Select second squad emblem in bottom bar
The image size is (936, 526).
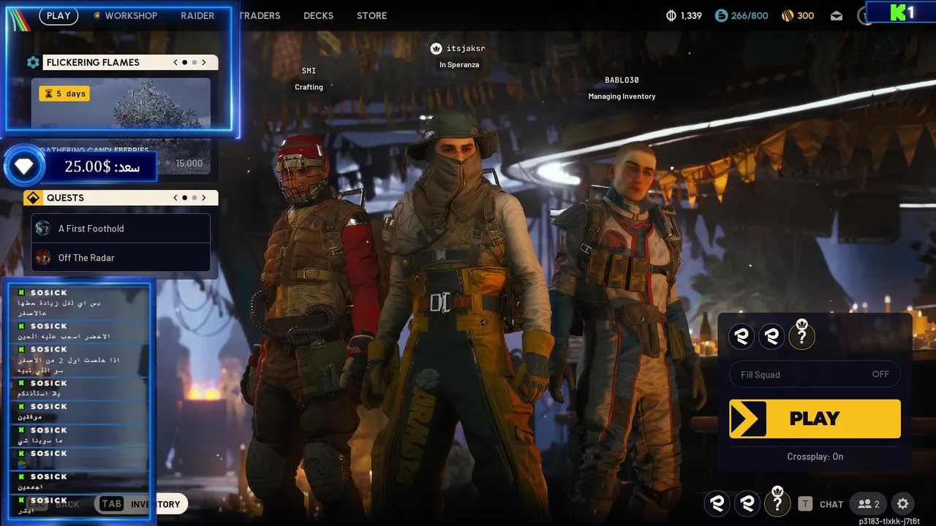point(747,503)
